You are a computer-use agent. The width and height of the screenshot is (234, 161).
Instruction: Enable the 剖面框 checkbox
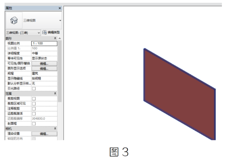pos(34,124)
